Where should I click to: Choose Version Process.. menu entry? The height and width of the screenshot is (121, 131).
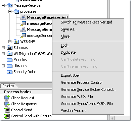tap(88, 111)
